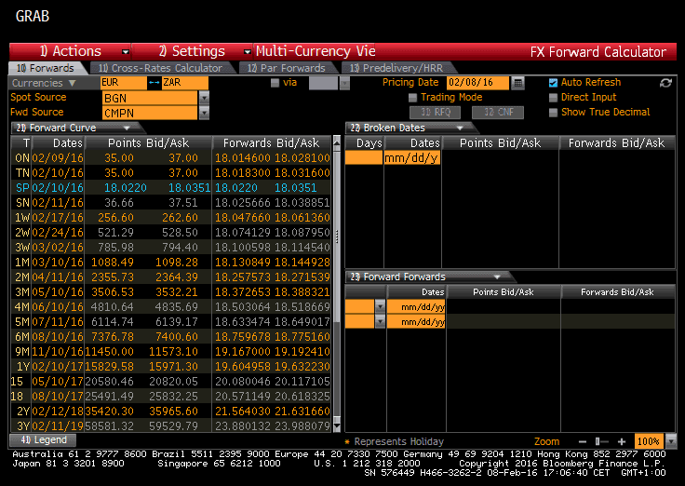This screenshot has width=685, height=486.
Task: Open the Spot Source BGN dropdown
Action: pos(204,98)
